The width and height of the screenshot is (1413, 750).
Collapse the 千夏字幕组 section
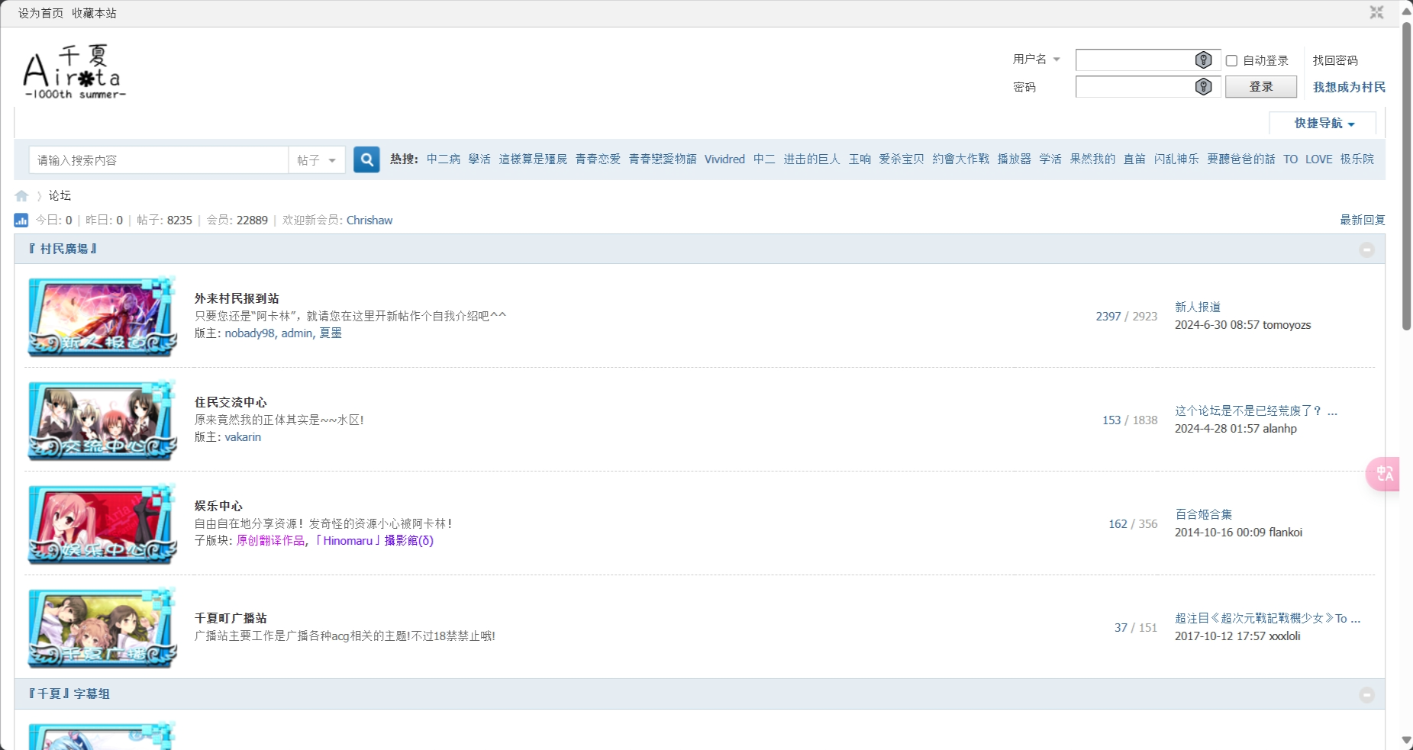coord(1366,695)
